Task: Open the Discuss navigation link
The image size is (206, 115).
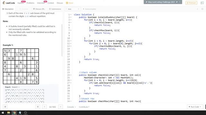Action: pyautogui.click(x=60, y=3)
